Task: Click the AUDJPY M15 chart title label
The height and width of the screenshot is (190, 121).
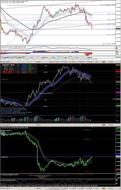Action: [8, 65]
